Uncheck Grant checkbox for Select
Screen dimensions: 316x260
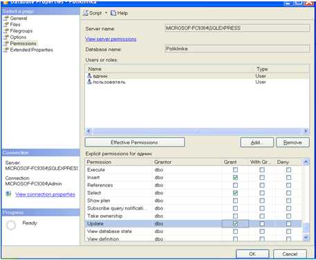pyautogui.click(x=235, y=193)
